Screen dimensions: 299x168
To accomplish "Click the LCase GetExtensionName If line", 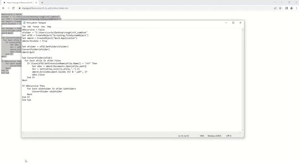I will [x=62, y=63].
